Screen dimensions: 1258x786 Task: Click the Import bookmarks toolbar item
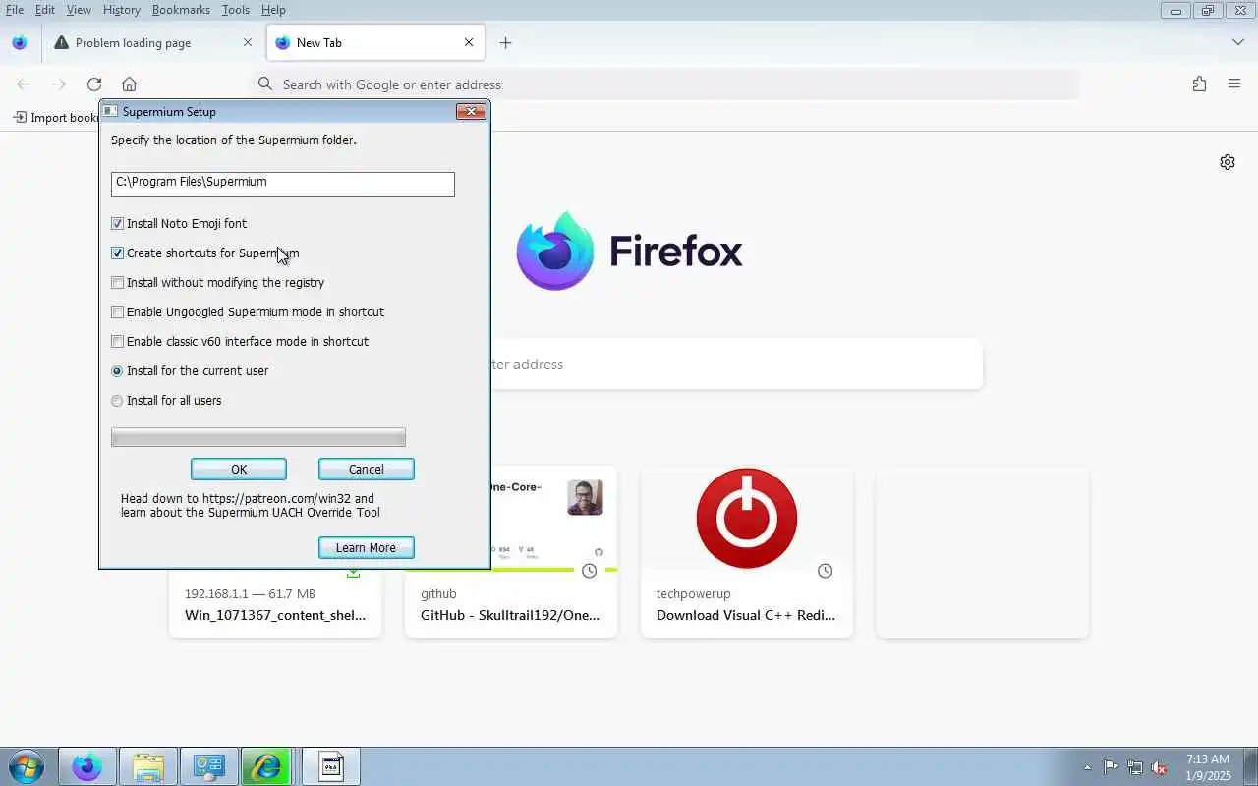(55, 118)
